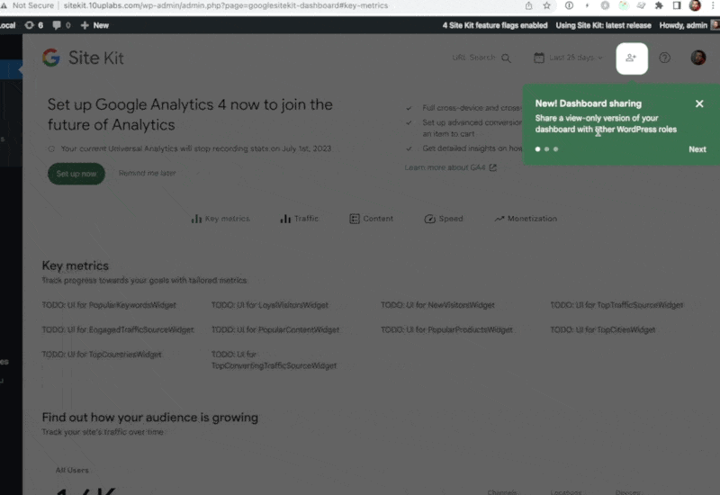Image resolution: width=720 pixels, height=495 pixels.
Task: Click TODO: UI for PopularContentWidget text
Action: 275,329
